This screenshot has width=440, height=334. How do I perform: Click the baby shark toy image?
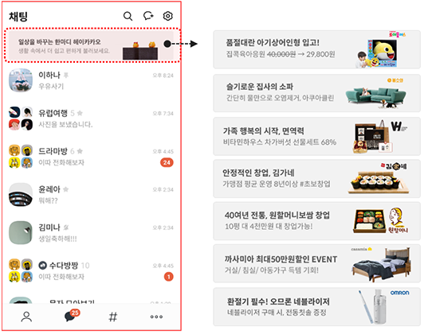377,53
